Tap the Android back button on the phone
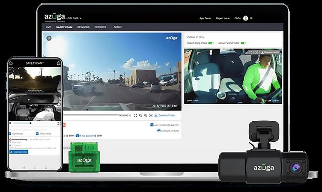 (24, 168)
